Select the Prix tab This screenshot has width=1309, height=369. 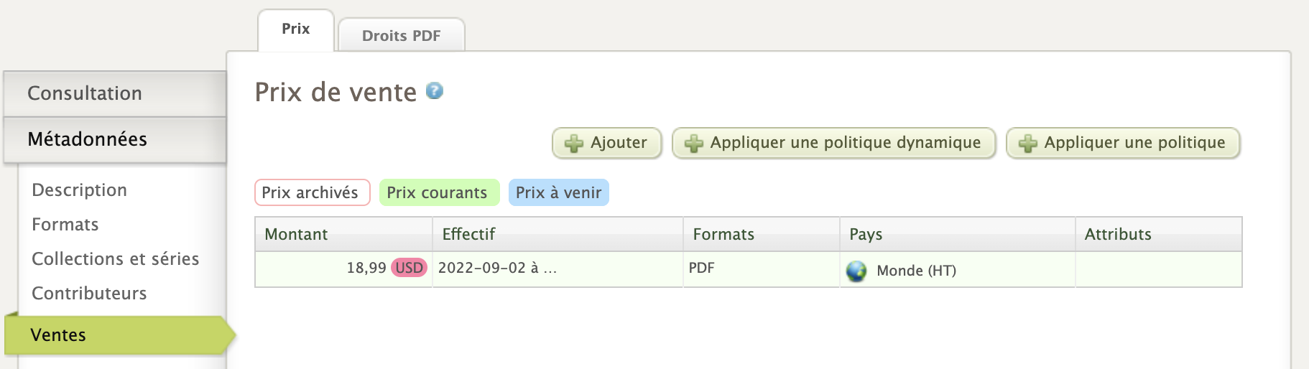295,29
